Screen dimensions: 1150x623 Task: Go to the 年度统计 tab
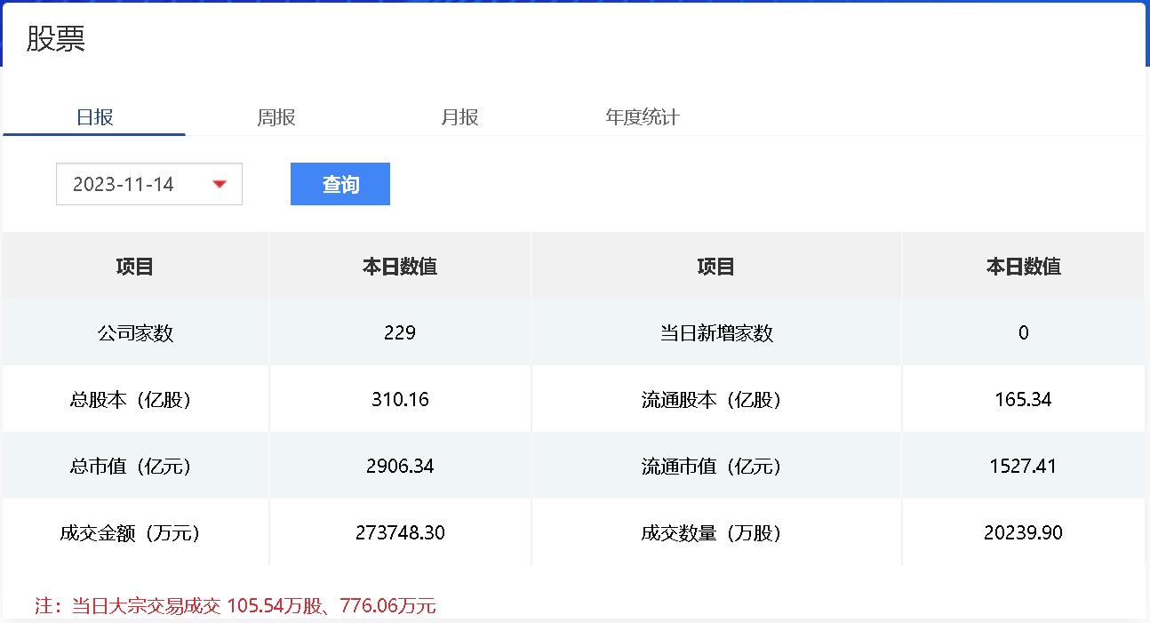click(643, 117)
